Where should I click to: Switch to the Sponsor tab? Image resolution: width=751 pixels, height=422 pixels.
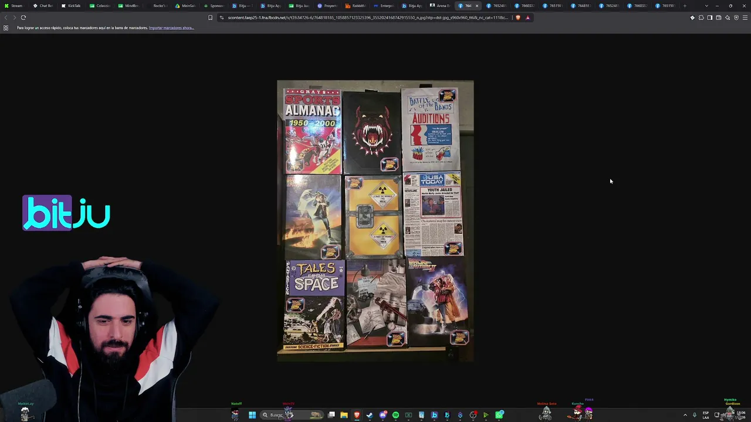[x=214, y=6]
